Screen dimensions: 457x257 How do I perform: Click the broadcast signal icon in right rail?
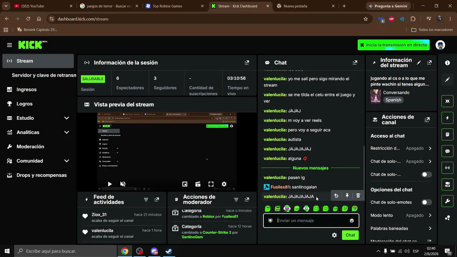pyautogui.click(x=447, y=168)
